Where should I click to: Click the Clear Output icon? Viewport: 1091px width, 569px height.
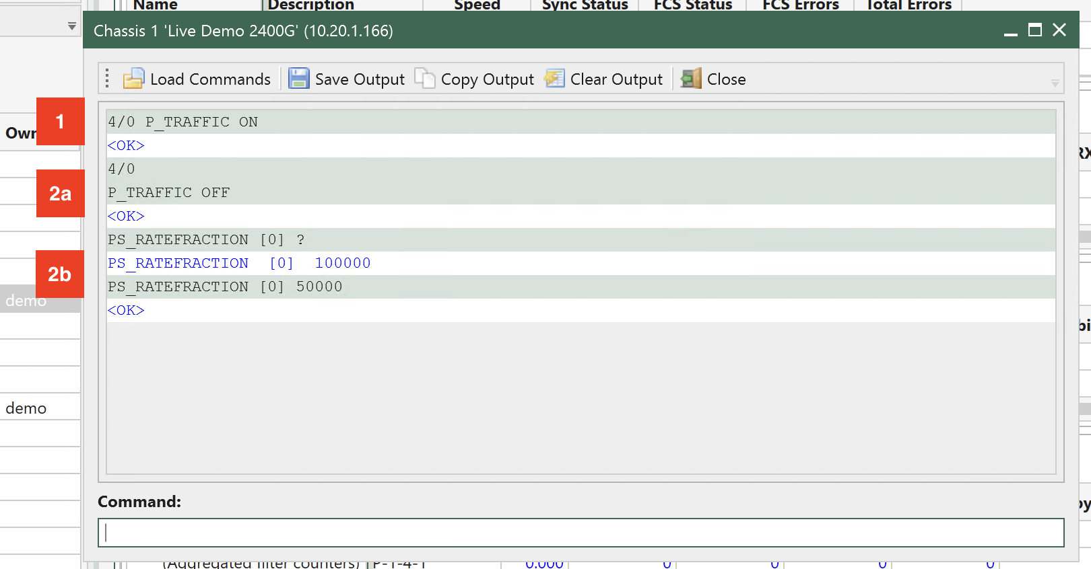click(555, 79)
